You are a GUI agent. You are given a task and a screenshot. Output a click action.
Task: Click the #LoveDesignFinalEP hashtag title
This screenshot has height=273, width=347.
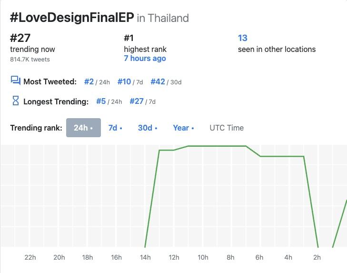point(71,18)
